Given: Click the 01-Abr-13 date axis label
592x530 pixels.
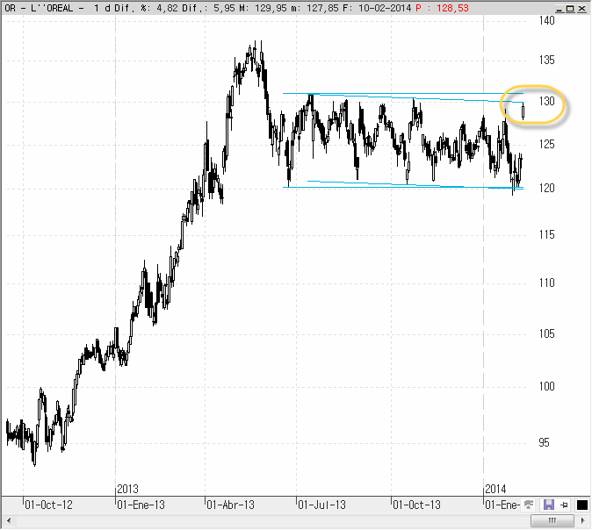Looking at the screenshot, I should (231, 505).
